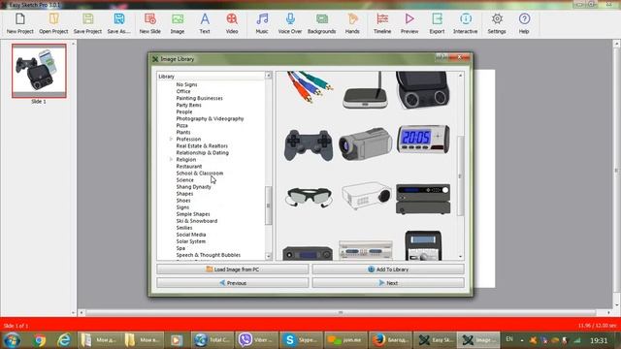Open the Music tool
The width and height of the screenshot is (621, 349).
pos(262,23)
